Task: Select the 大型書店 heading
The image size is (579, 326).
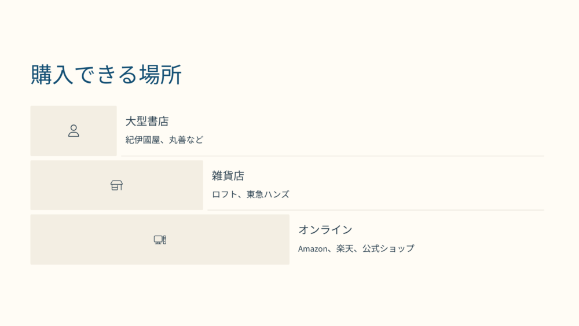Action: [x=147, y=121]
